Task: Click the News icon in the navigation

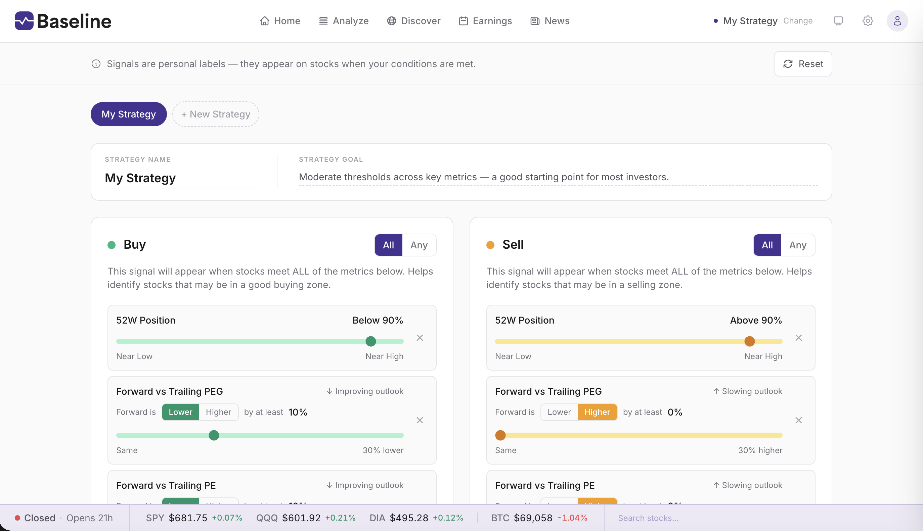Action: click(x=534, y=21)
